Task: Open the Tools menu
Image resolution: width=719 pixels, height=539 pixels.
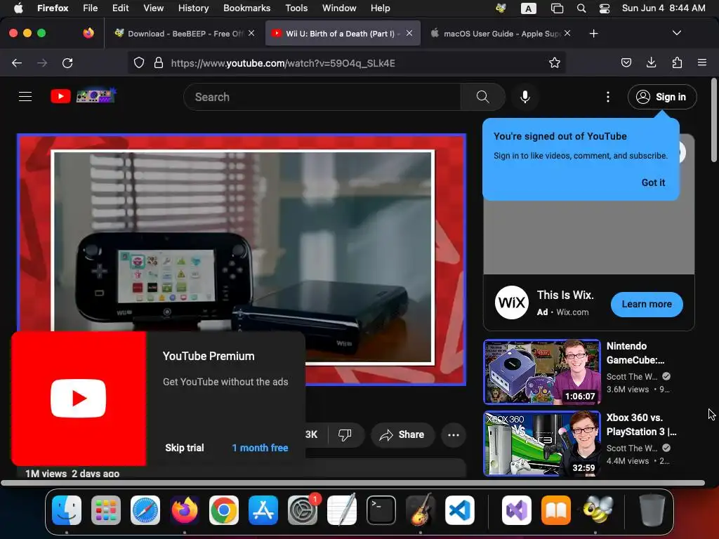Action: (296, 8)
